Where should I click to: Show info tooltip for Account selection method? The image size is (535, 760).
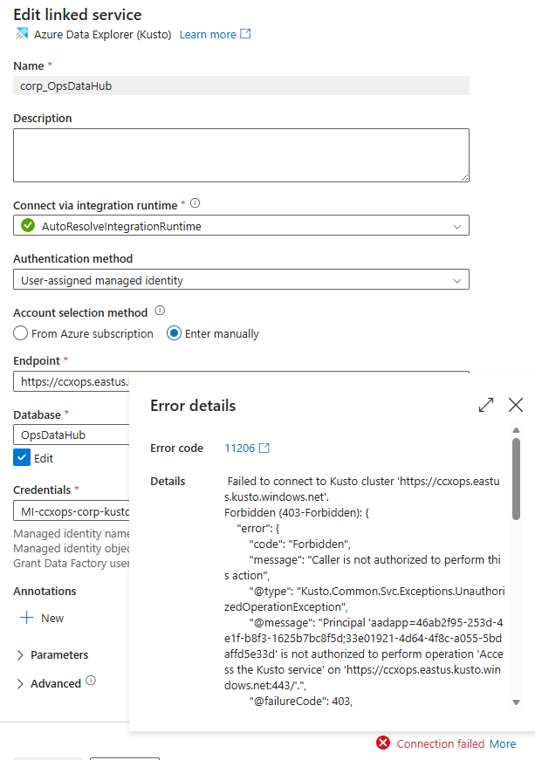pos(160,311)
